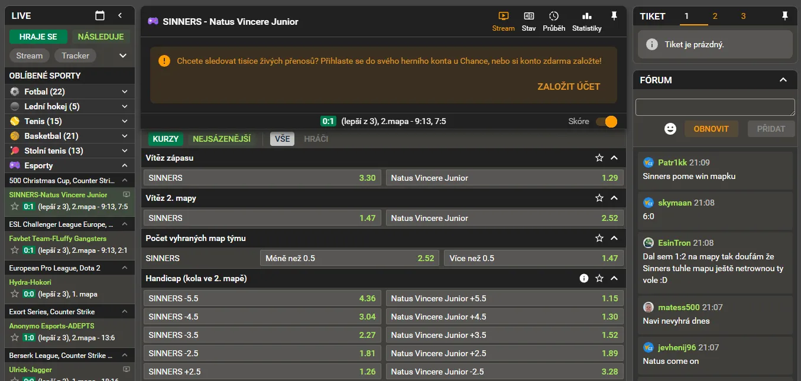
Task: Click the Esporty gamepad icon
Action: coord(15,165)
